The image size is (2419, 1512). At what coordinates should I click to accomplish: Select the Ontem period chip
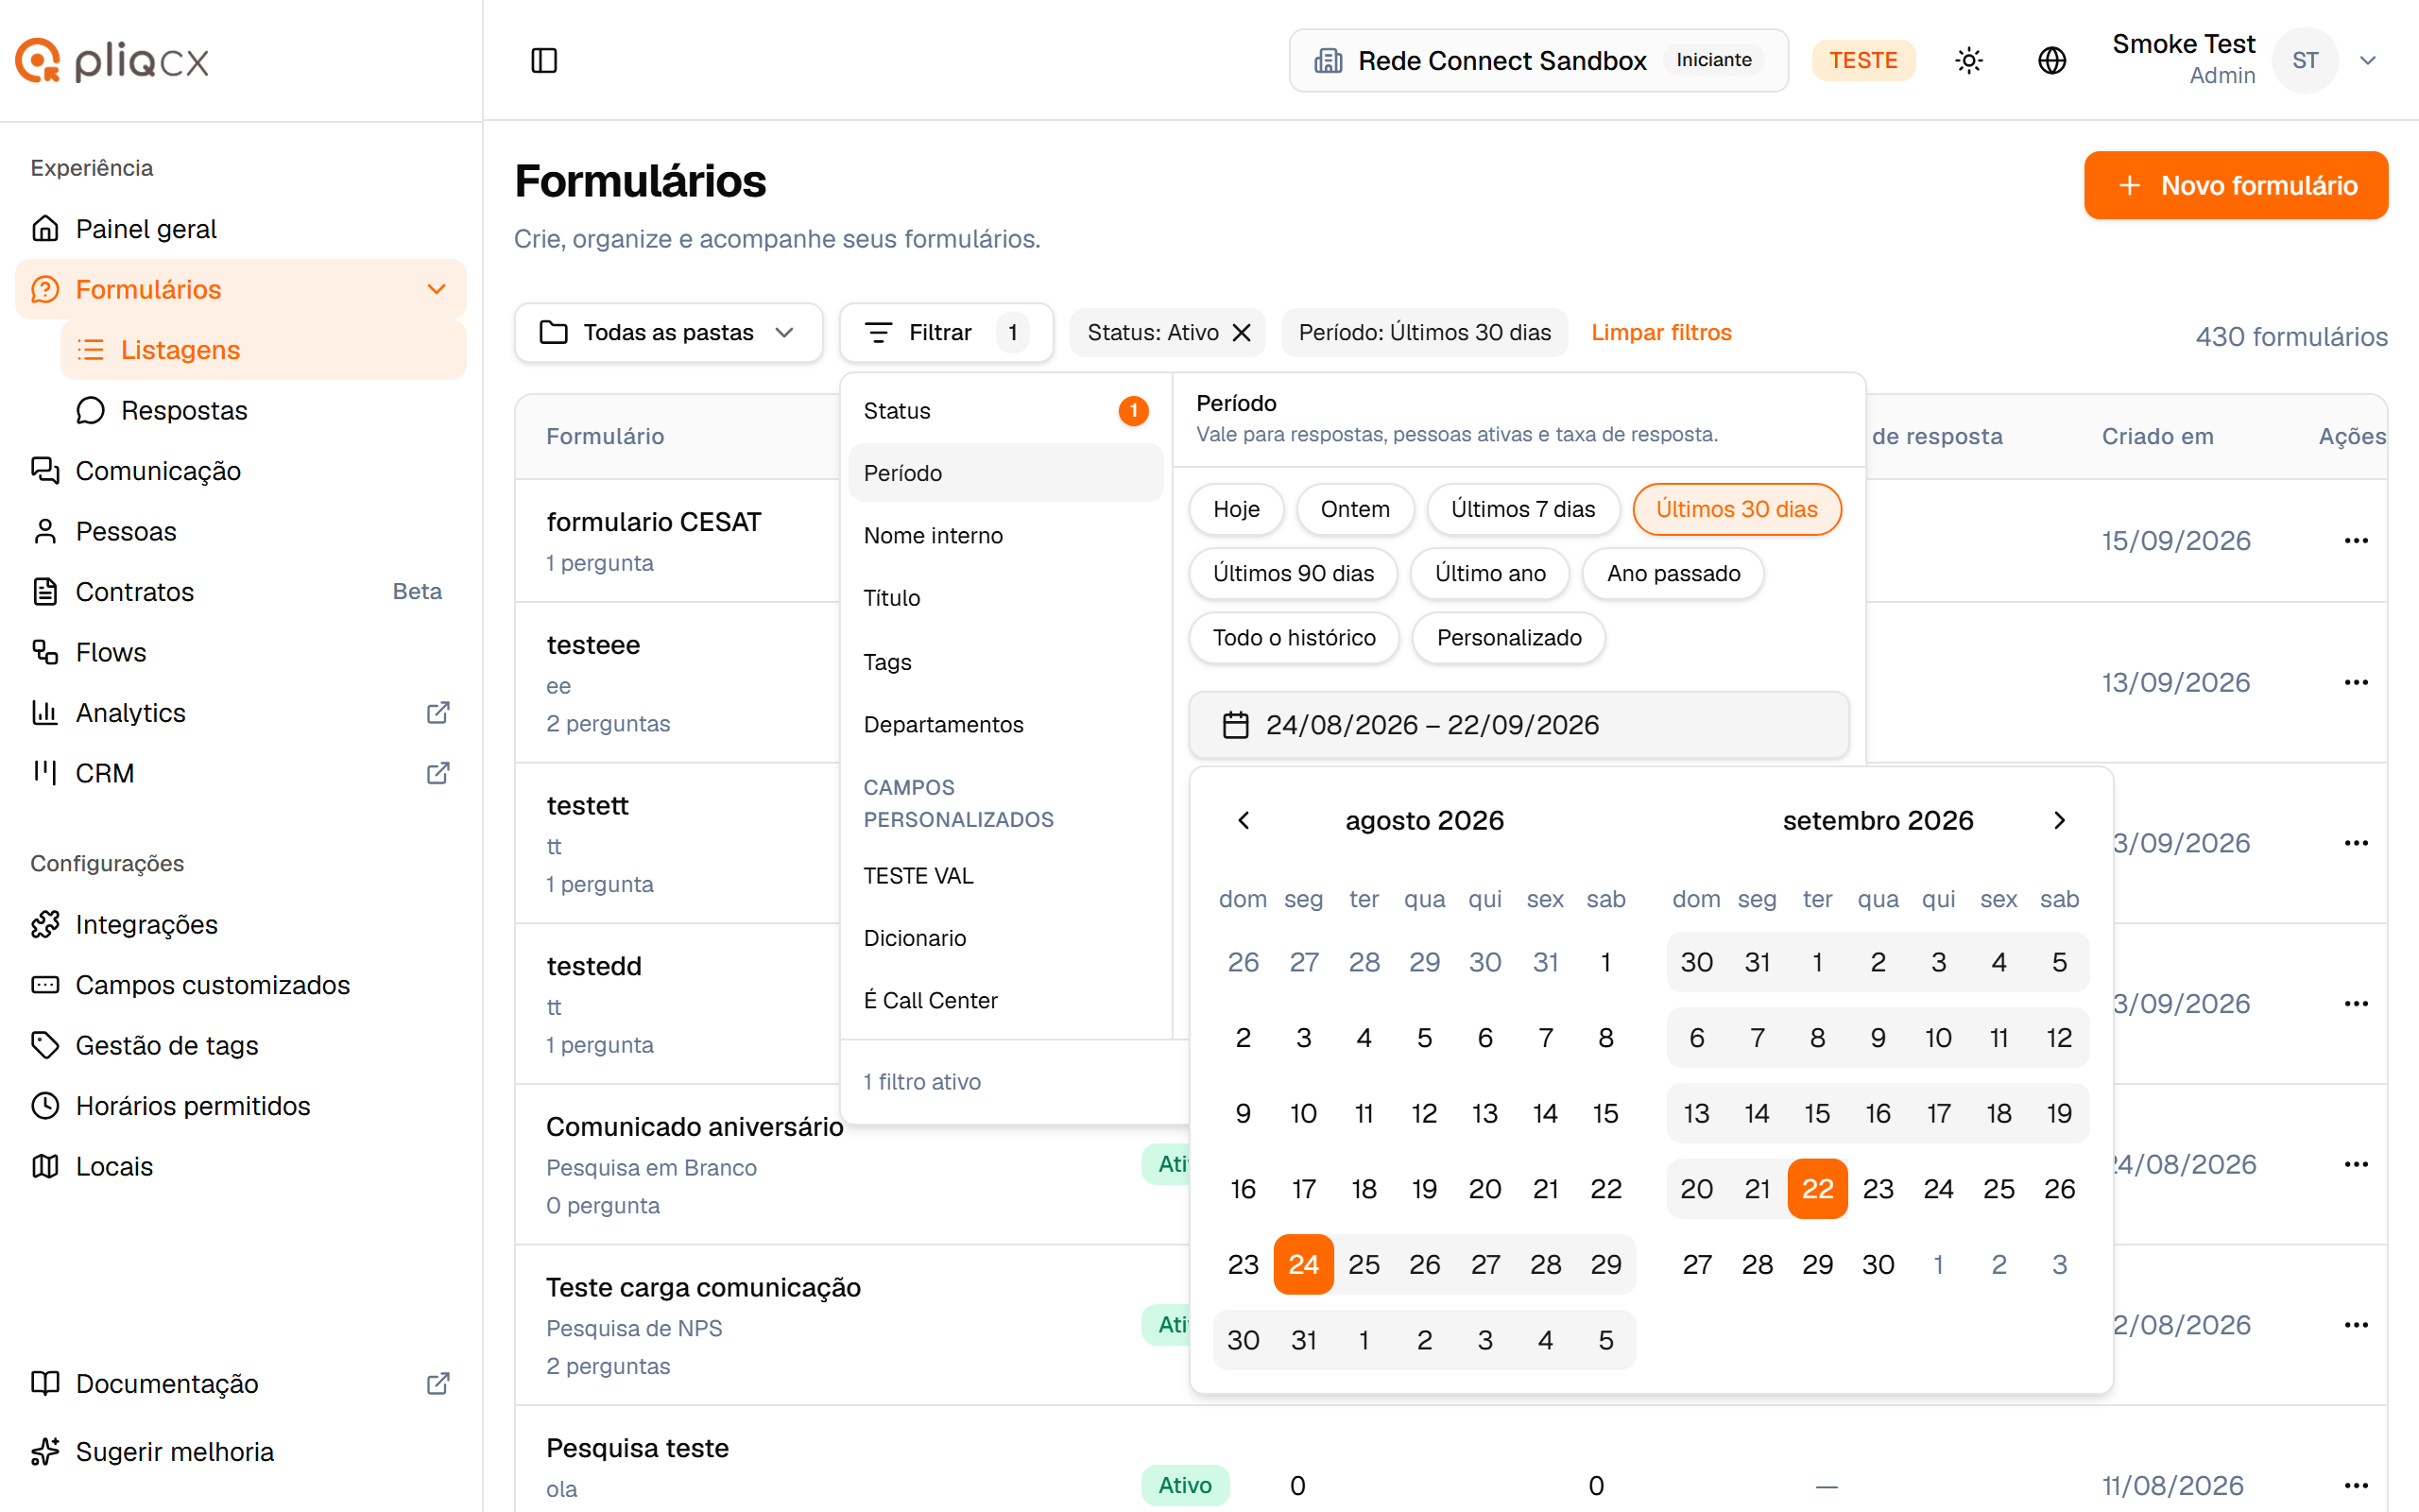point(1354,509)
